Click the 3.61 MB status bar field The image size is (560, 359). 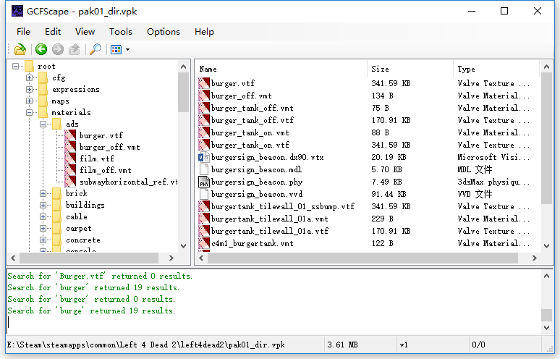pos(342,345)
